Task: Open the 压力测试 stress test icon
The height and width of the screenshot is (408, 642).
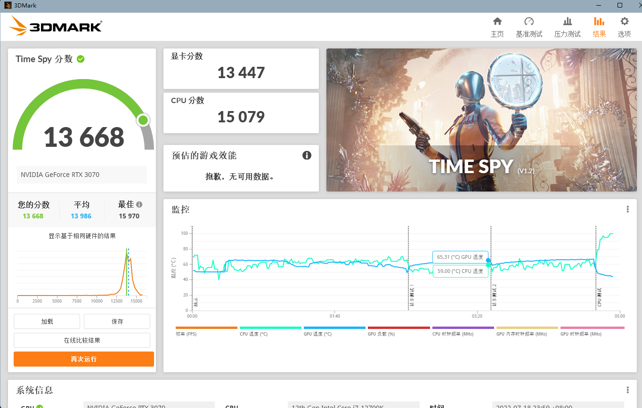Action: pos(567,26)
